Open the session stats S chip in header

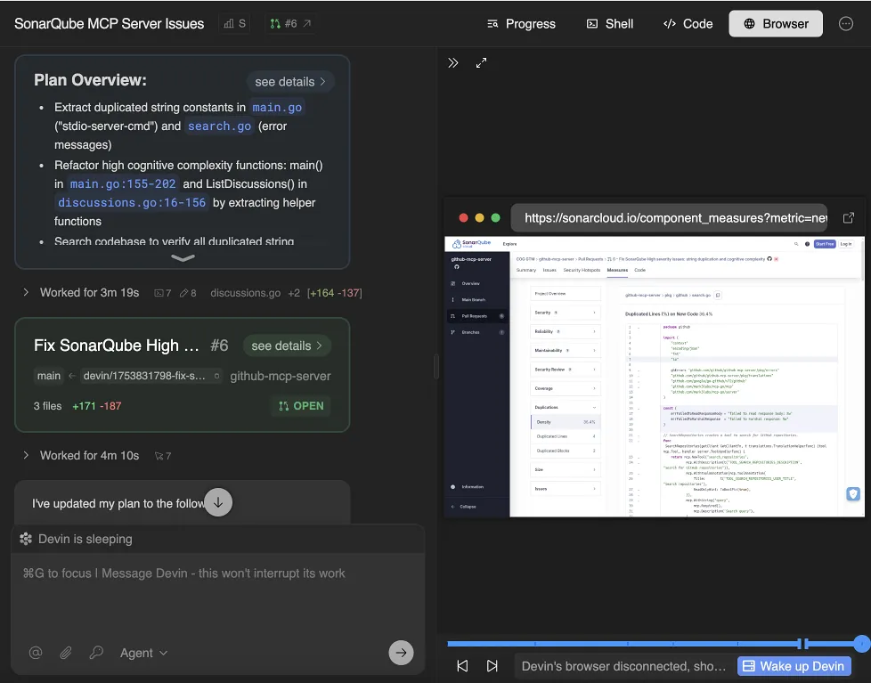(234, 24)
